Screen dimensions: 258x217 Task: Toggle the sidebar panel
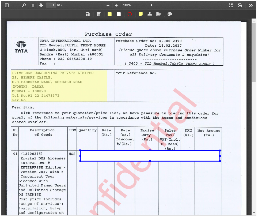click(7, 5)
